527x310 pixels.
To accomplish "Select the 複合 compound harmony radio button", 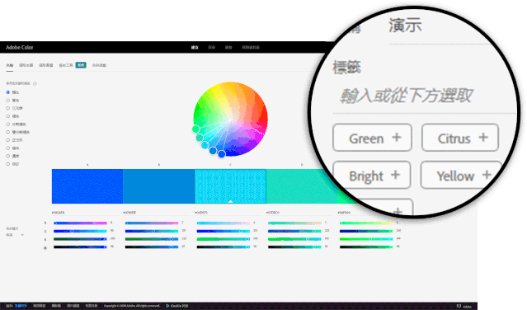I will tap(7, 148).
